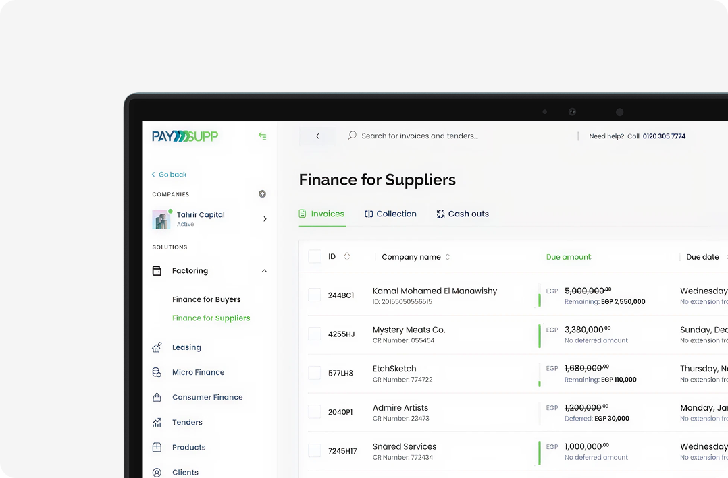
Task: Click invoice ID 244BC1
Action: coord(341,295)
